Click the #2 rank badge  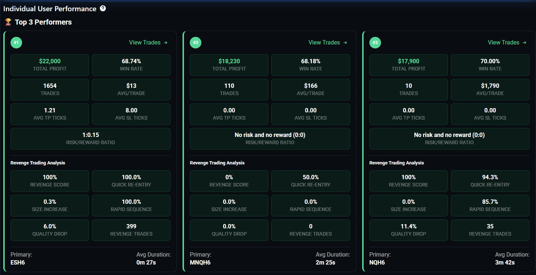196,43
